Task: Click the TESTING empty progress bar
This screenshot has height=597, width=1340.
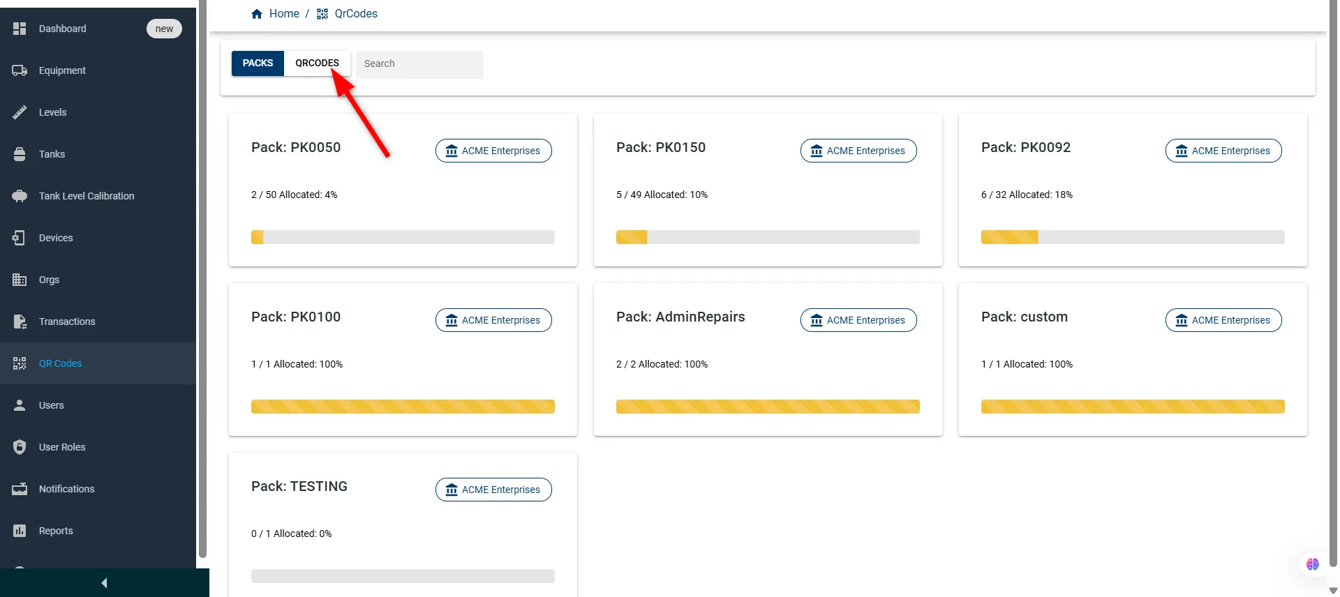Action: (x=403, y=576)
